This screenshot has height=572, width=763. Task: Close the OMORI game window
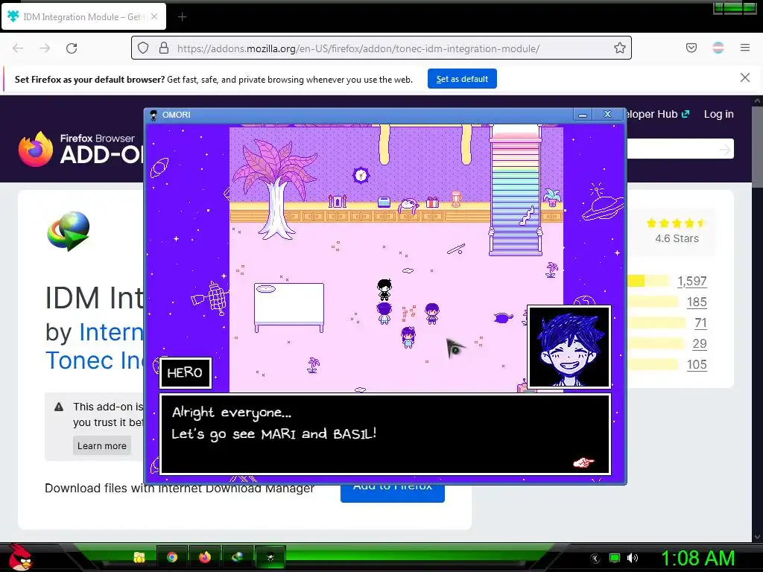[607, 114]
